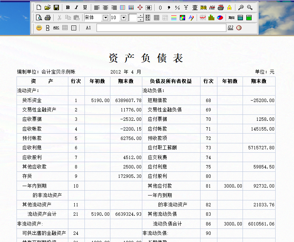Paste from clipboard
The image size is (294, 242).
pos(77,18)
